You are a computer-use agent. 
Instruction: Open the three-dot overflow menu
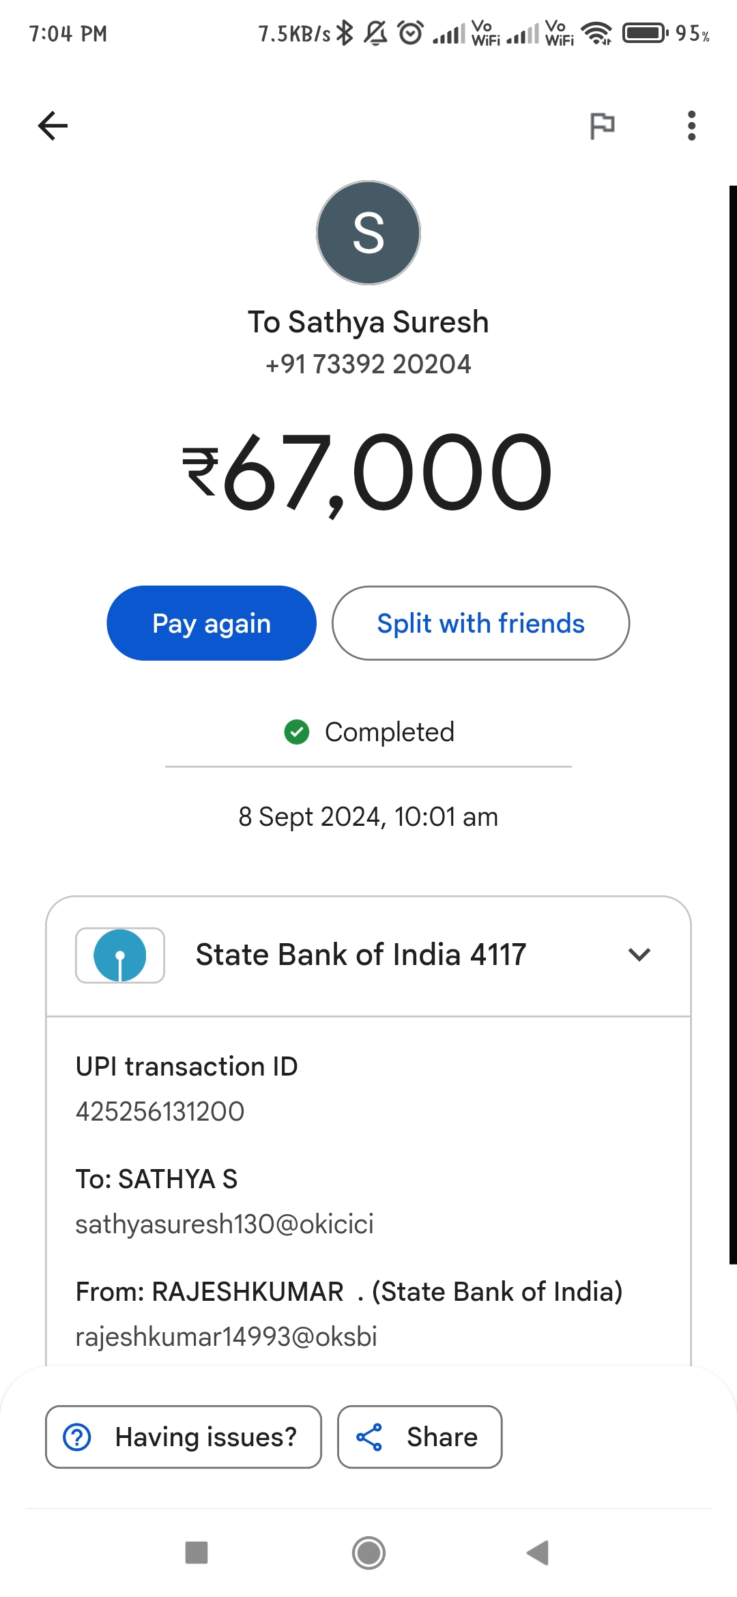pos(691,126)
